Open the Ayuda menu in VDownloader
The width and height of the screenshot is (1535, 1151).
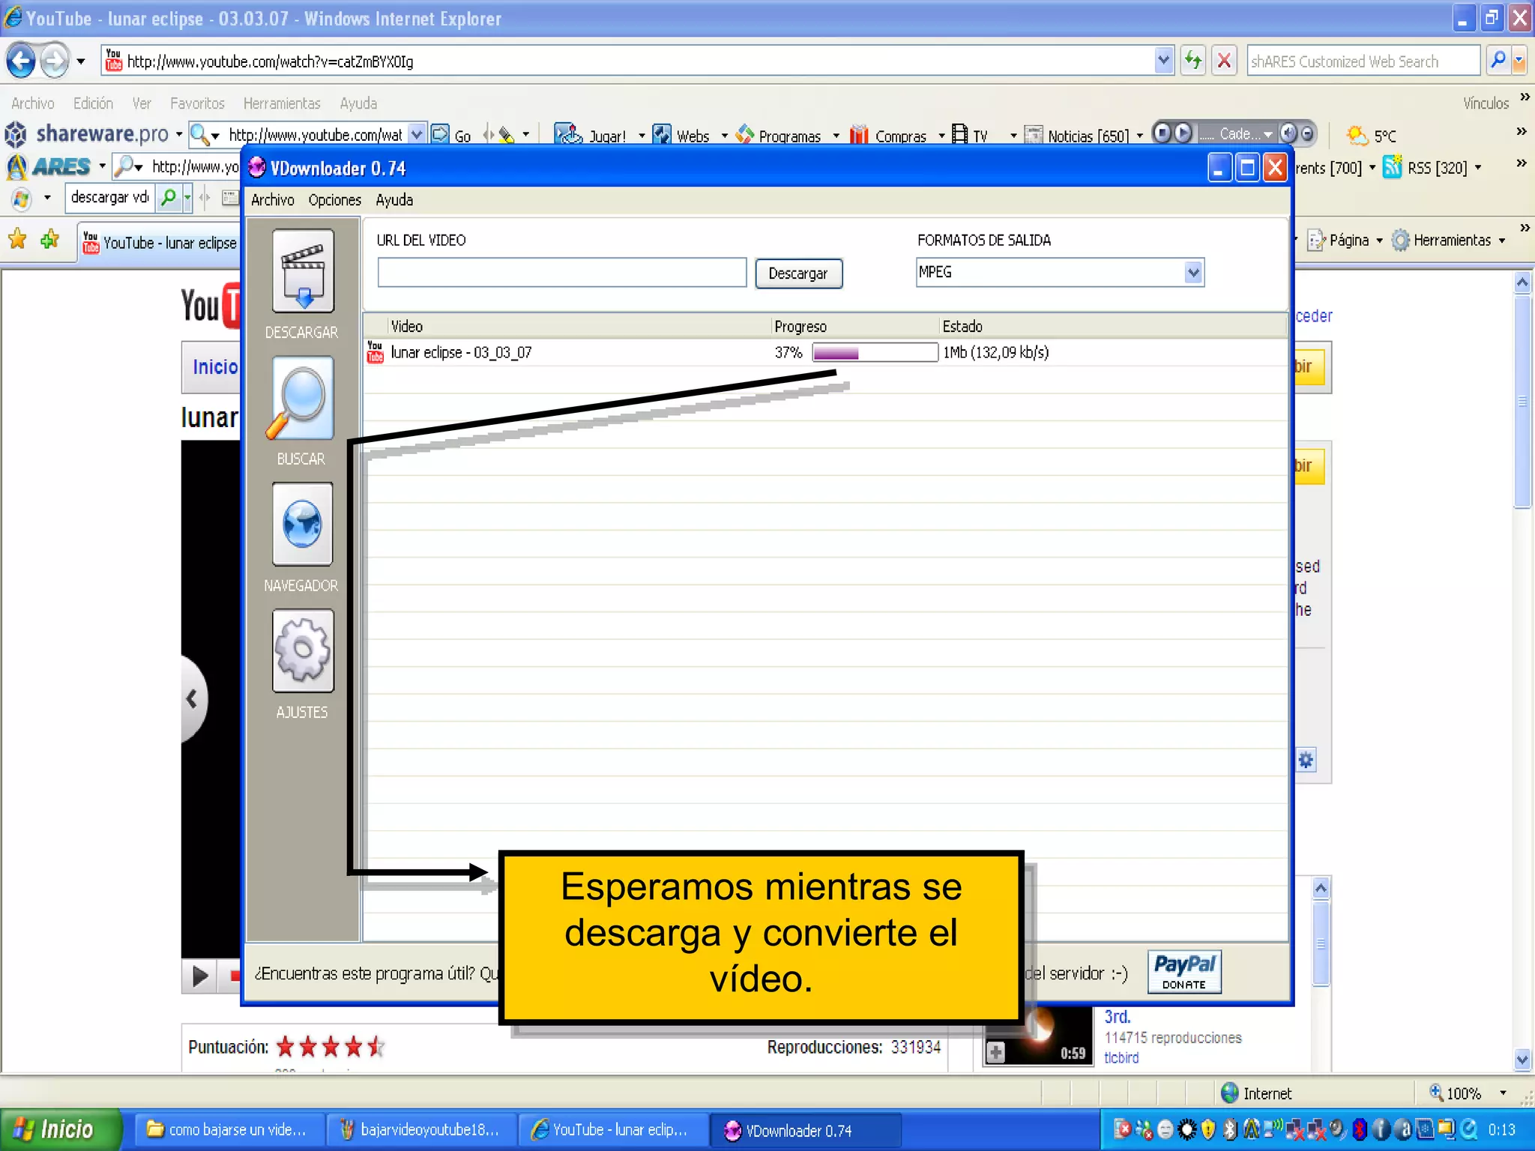coord(394,200)
